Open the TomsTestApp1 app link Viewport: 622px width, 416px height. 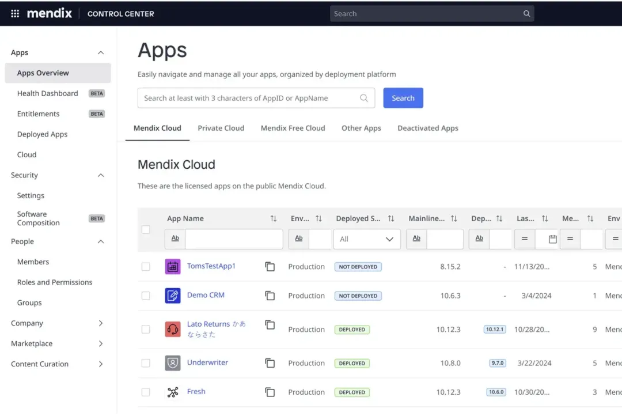coord(211,266)
